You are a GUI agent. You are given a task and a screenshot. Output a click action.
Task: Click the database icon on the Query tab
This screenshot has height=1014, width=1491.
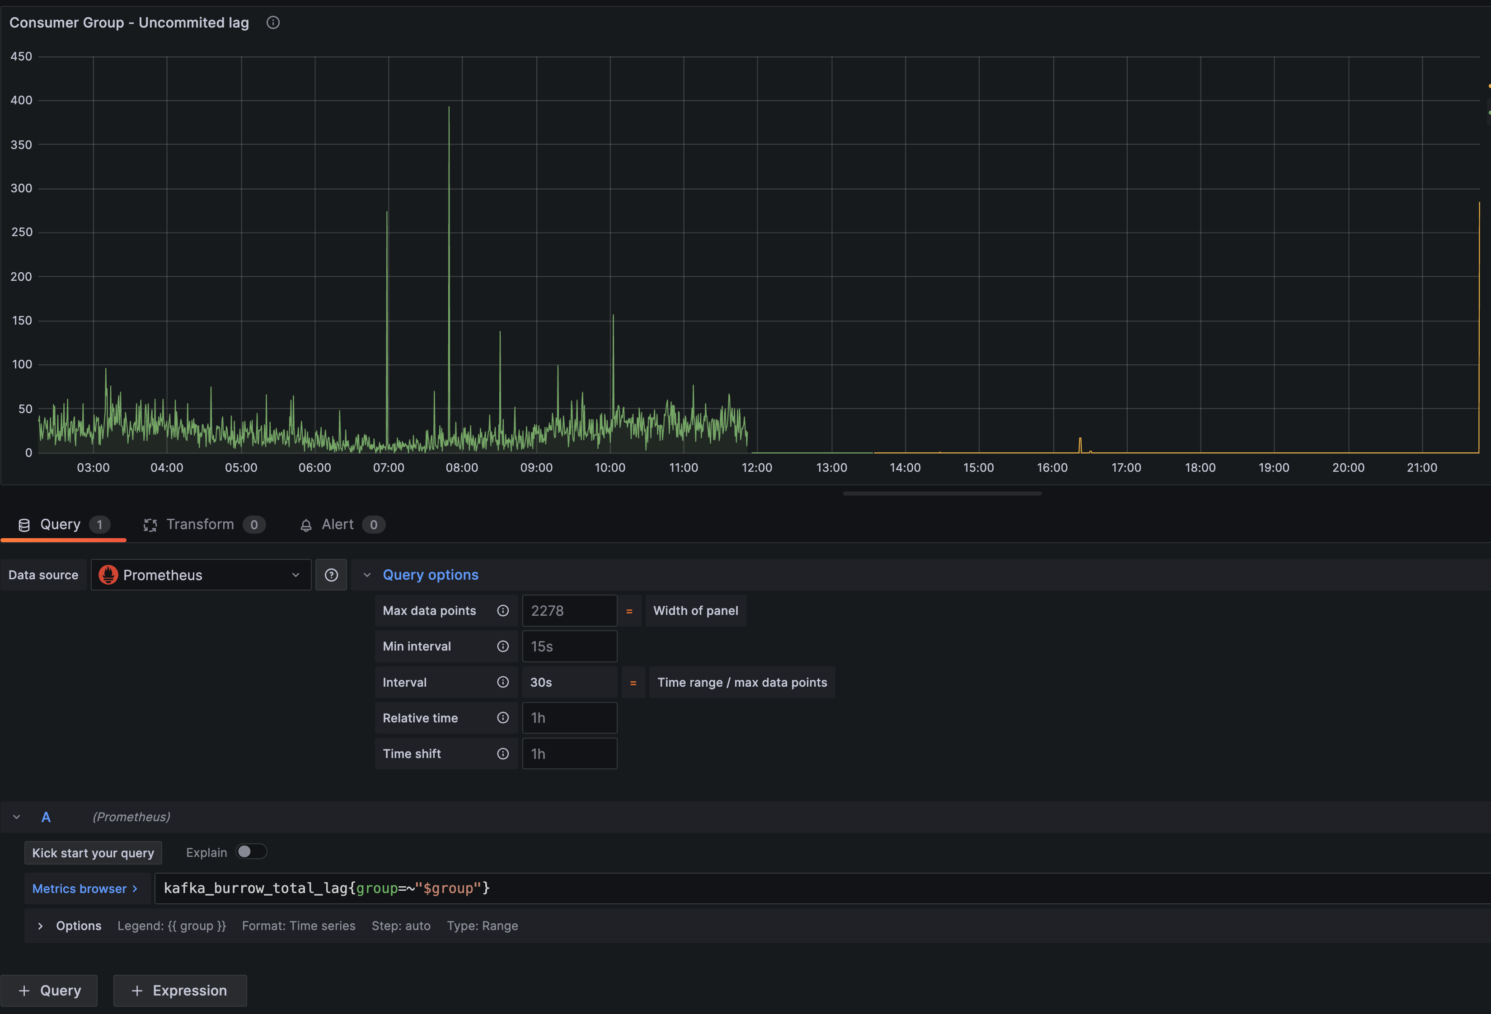(24, 524)
